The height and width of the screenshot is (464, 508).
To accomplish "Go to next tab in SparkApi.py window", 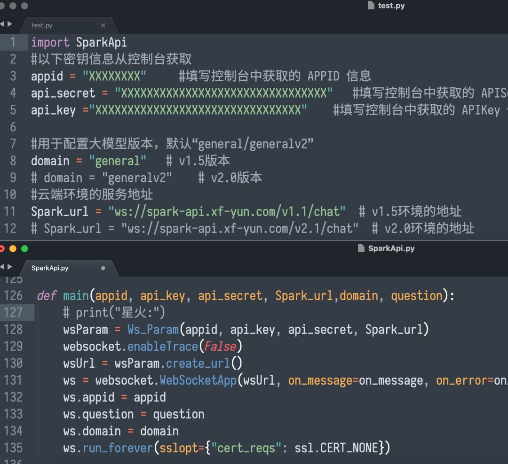I will [x=10, y=267].
